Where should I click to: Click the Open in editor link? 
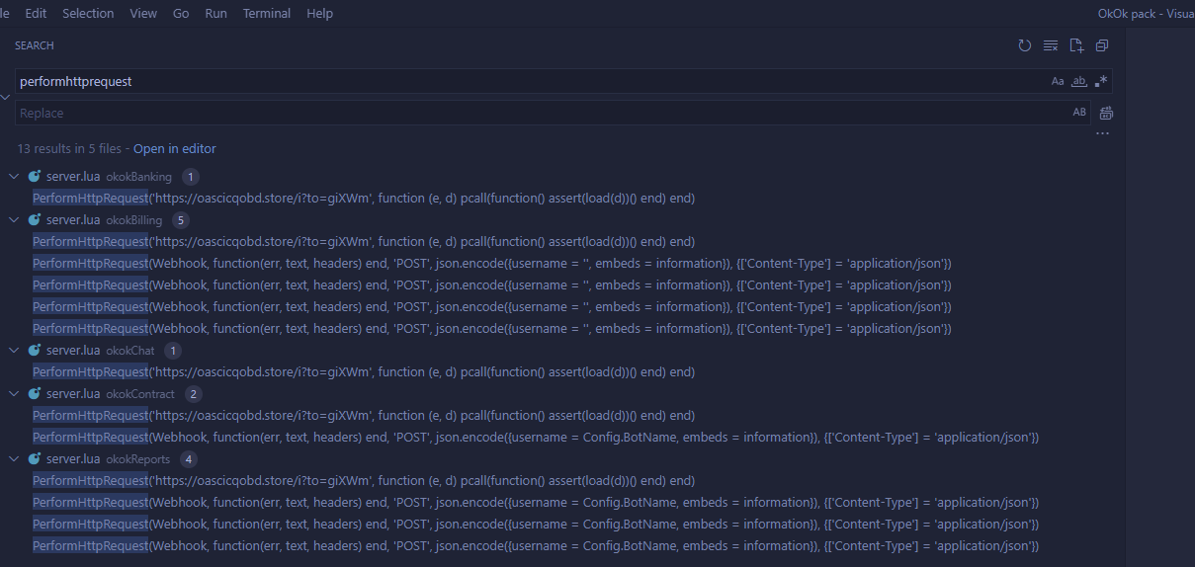174,149
